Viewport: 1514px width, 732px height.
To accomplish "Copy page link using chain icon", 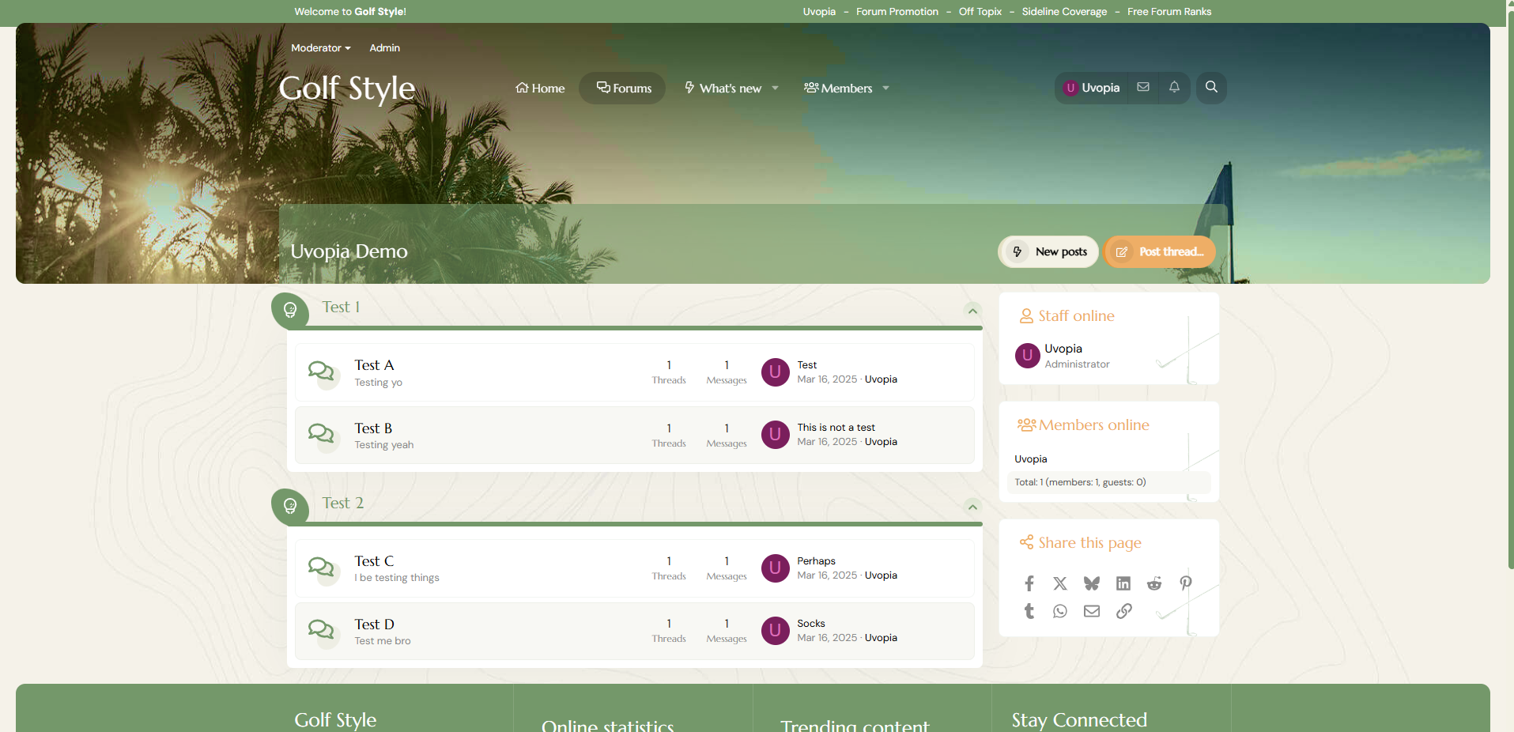I will pos(1123,611).
